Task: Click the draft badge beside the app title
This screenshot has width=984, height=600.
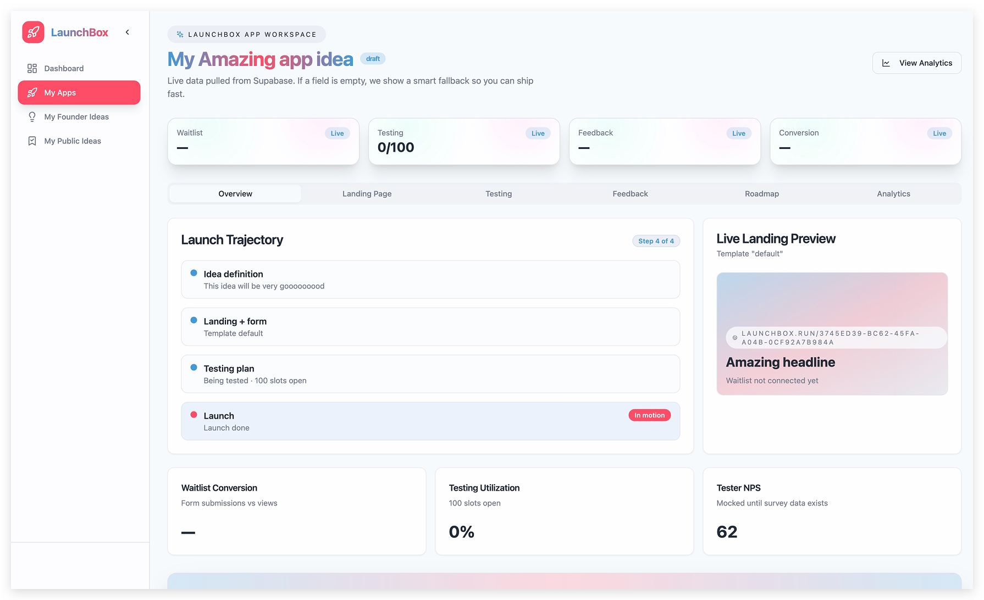Action: tap(373, 58)
